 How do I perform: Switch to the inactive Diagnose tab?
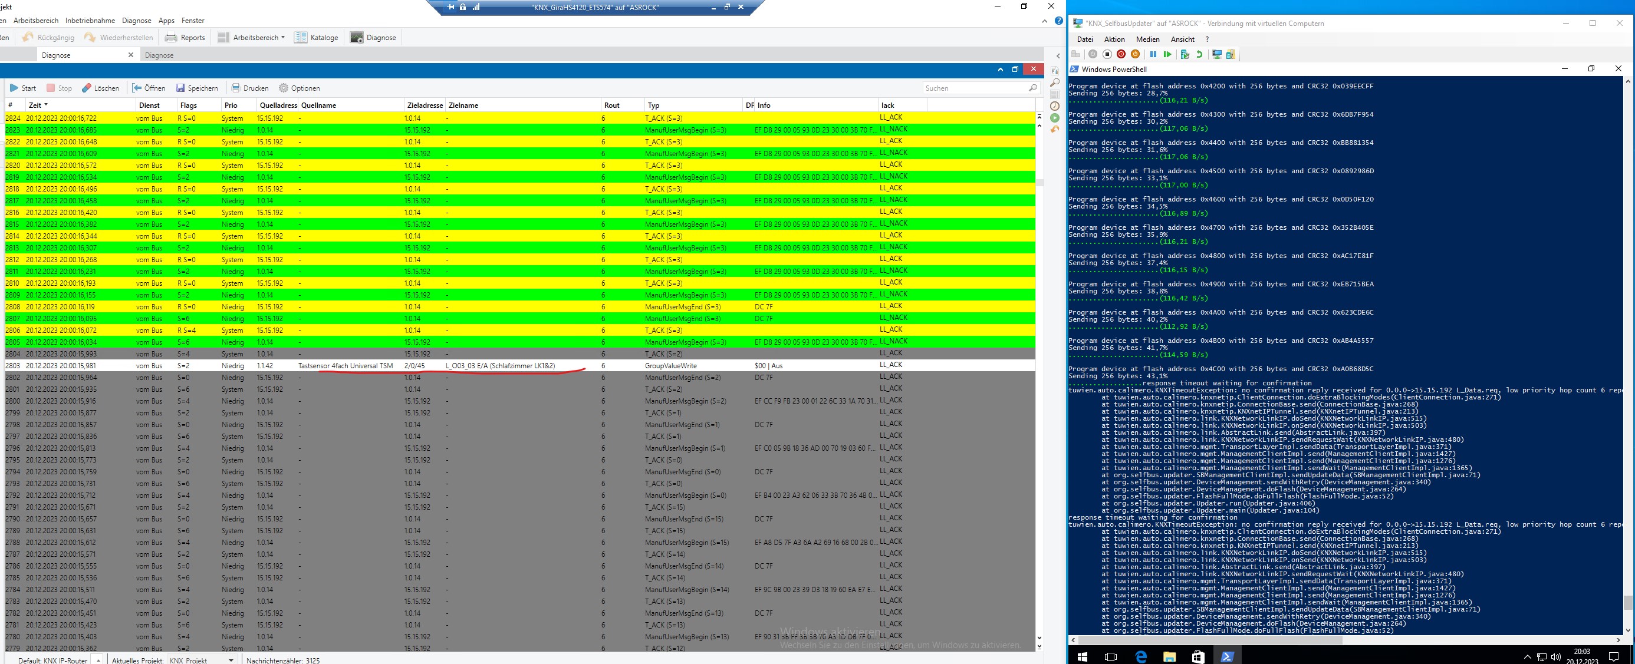159,55
